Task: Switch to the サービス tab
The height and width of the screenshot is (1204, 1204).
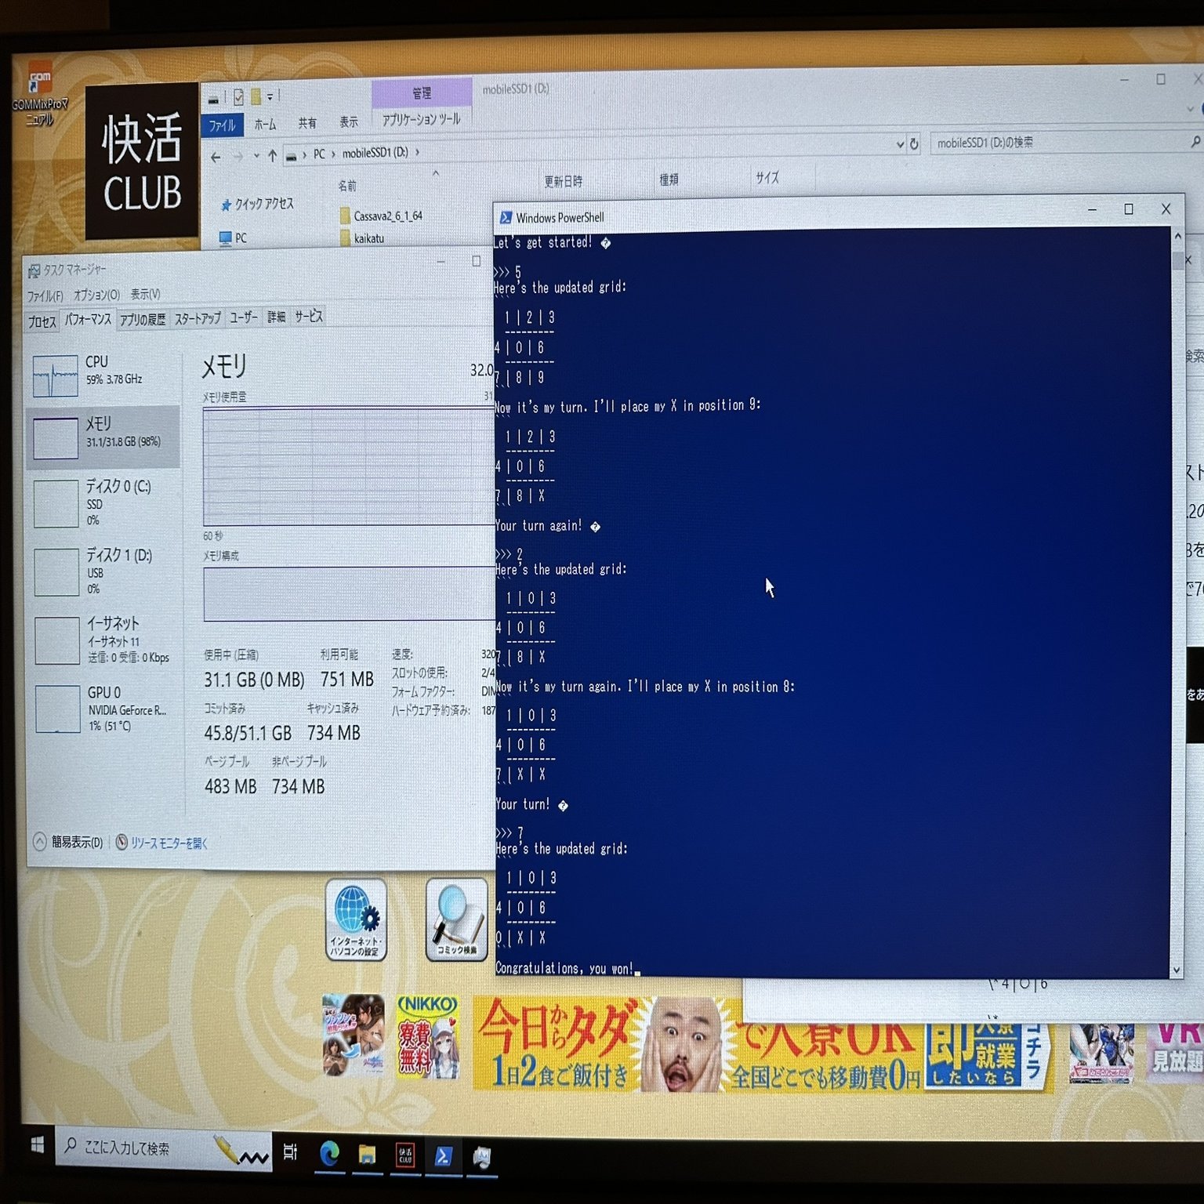Action: coord(309,316)
